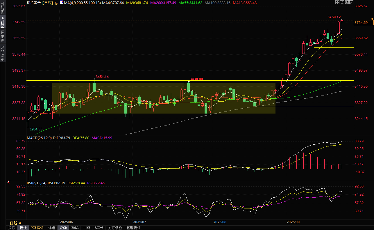The height and width of the screenshot is (230, 374).
Task: Click the small red marker left of RSI
Action: pos(8,183)
